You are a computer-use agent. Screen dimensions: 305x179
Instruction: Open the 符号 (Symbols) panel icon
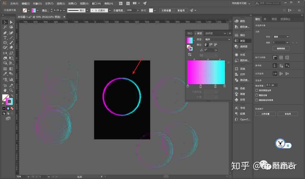pos(237,100)
